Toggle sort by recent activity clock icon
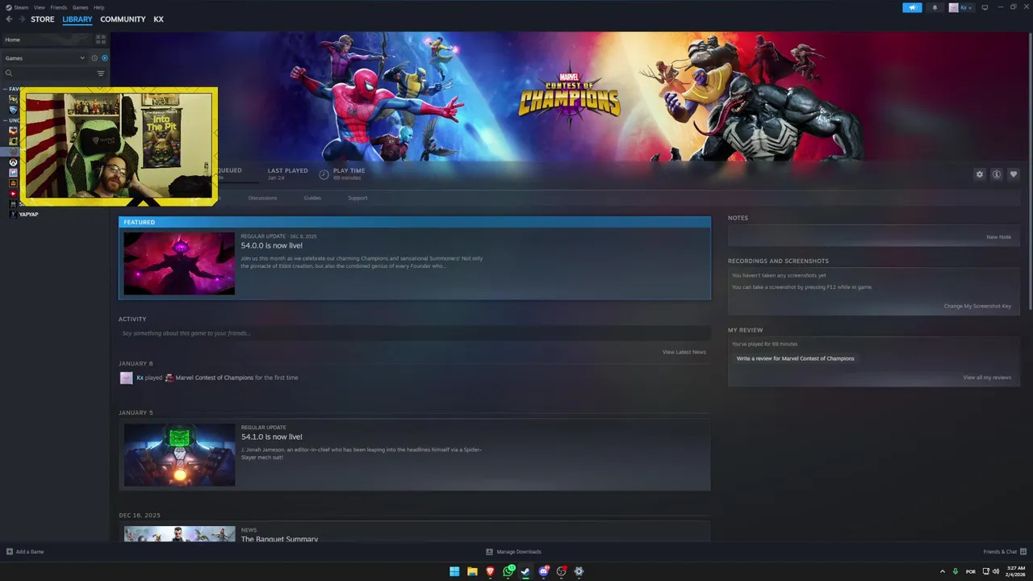 [94, 58]
